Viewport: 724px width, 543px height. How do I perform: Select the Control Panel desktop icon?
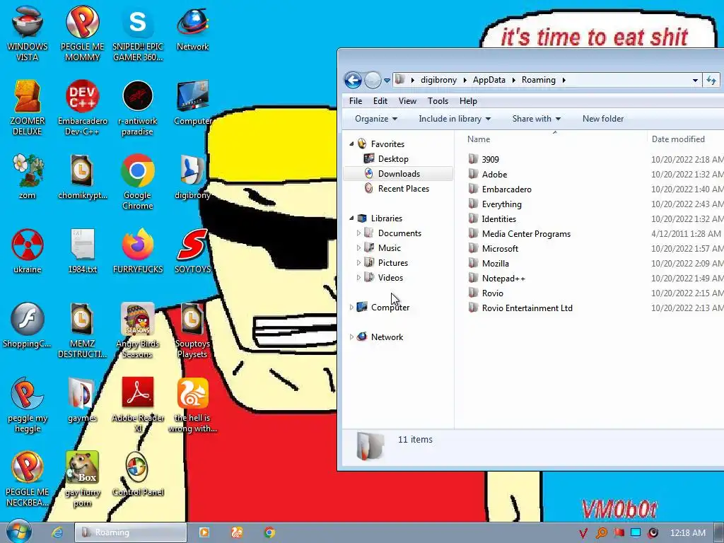[x=138, y=474]
